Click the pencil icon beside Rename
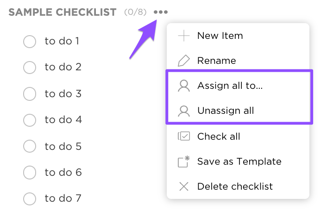 click(x=184, y=61)
